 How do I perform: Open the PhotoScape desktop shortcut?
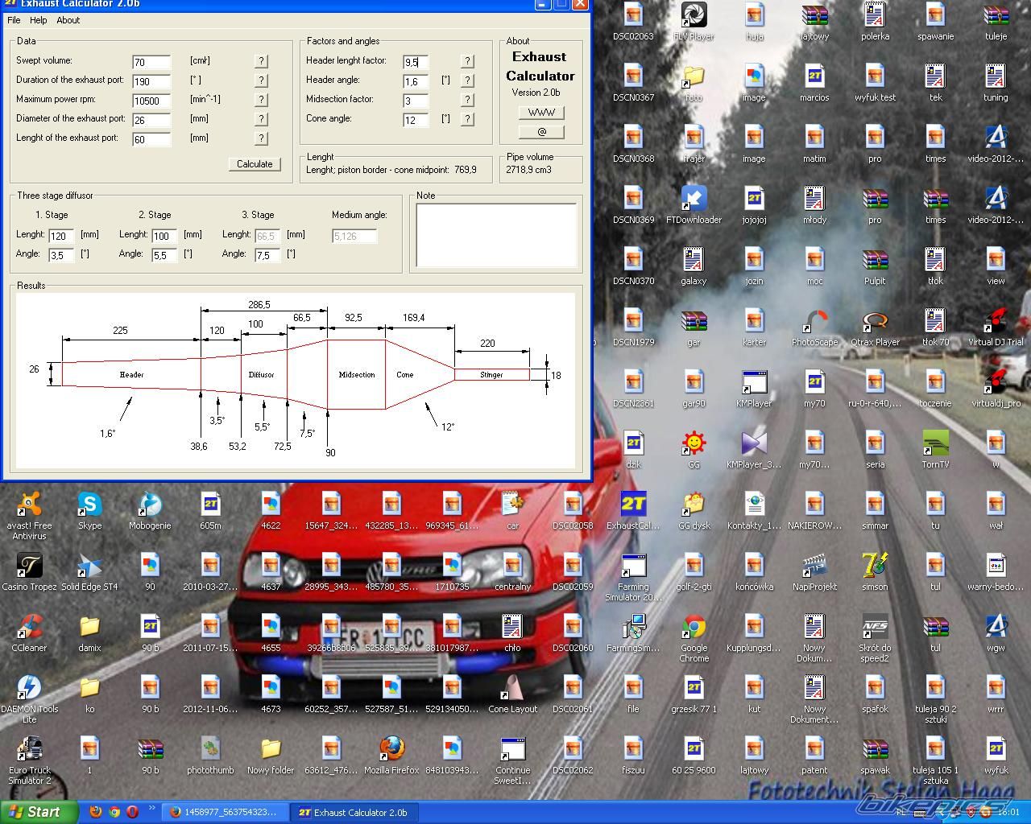point(814,322)
